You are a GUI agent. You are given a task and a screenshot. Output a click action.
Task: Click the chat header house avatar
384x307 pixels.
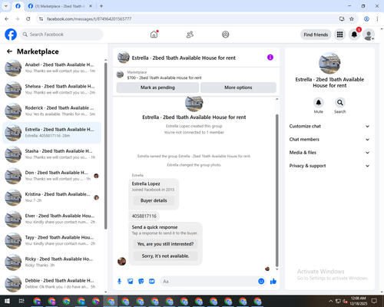[x=124, y=58]
